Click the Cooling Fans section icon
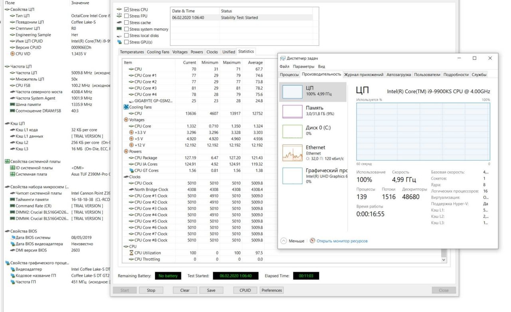The height and width of the screenshot is (312, 511). coord(126,107)
